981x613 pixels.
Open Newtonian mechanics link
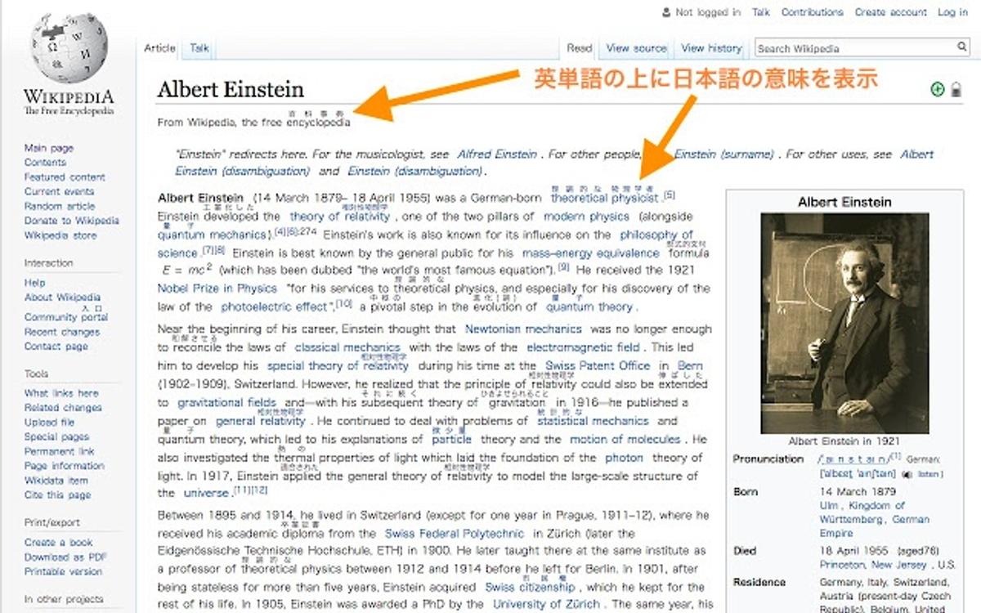coord(523,329)
